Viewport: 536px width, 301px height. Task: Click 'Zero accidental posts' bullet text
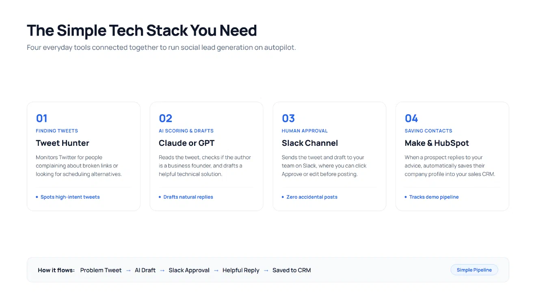[x=312, y=197]
